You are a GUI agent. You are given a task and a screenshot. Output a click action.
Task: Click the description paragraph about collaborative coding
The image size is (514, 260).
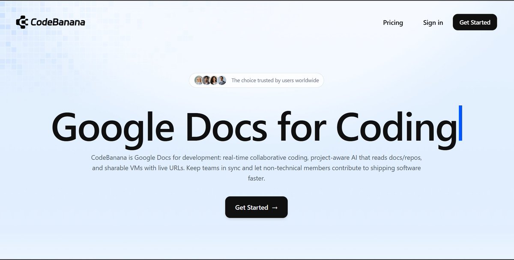[256, 167]
